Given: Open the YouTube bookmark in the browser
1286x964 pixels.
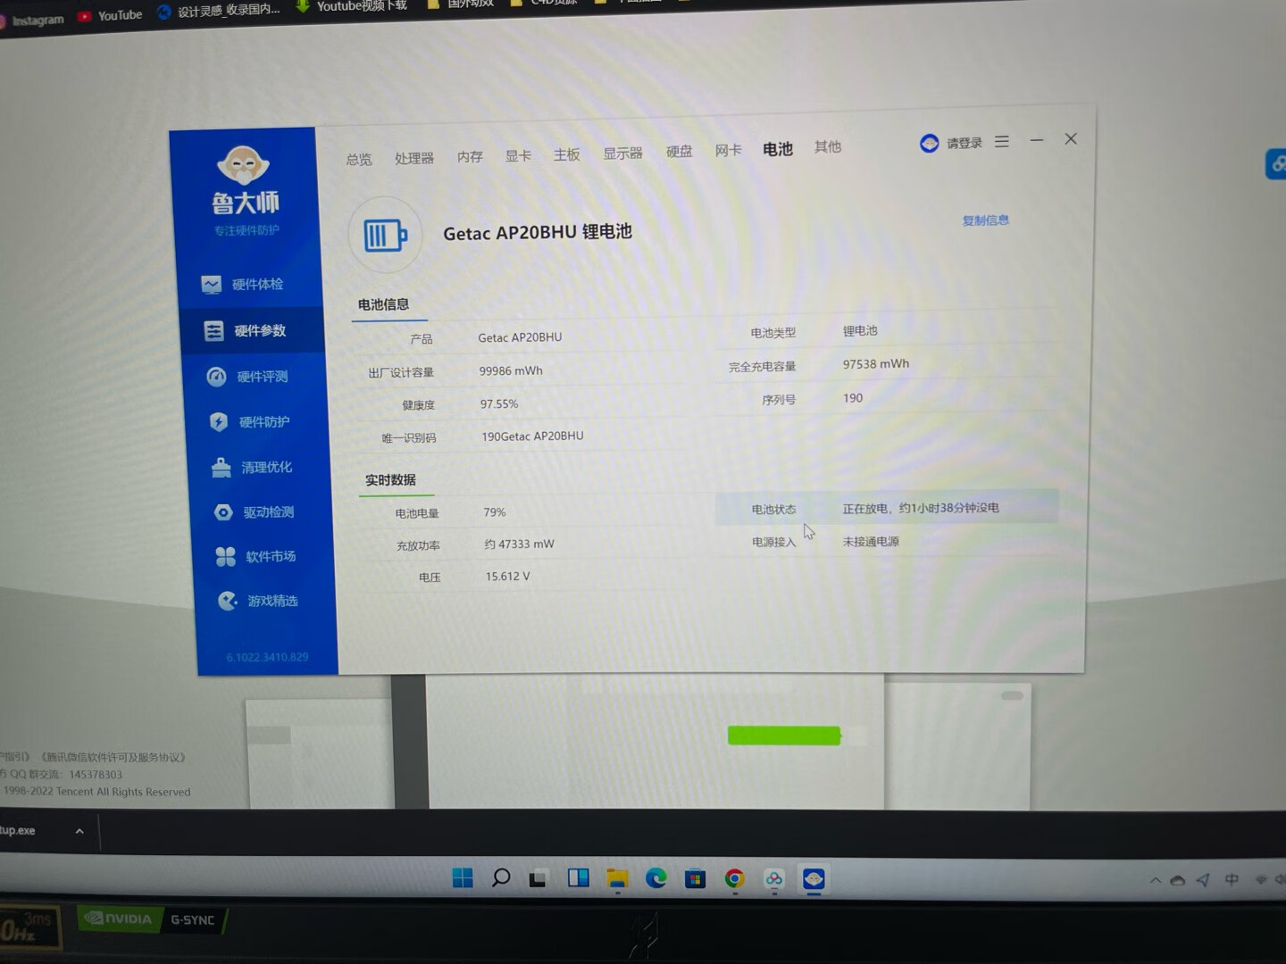Looking at the screenshot, I should point(110,15).
